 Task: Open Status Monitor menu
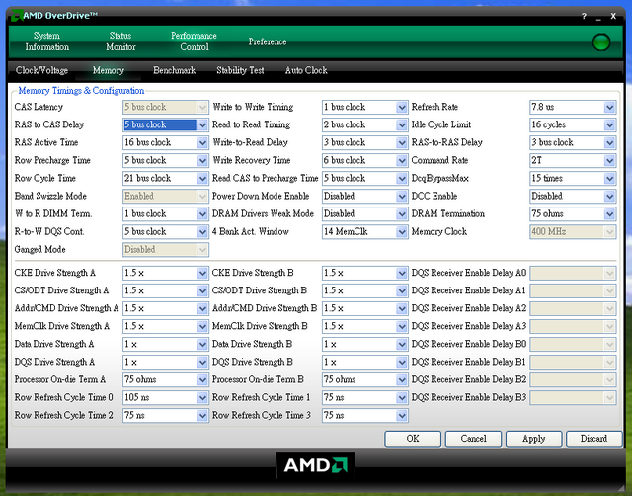120,41
